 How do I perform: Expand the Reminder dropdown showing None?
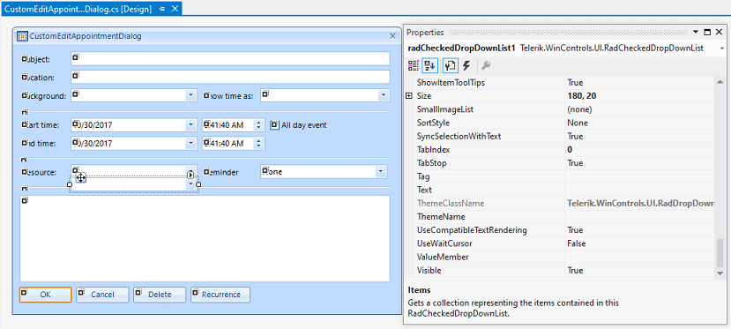381,172
